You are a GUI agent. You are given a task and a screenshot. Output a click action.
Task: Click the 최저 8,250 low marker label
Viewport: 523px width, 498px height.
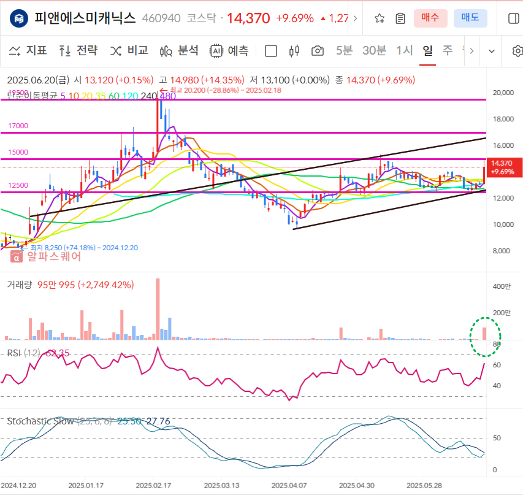coord(79,248)
